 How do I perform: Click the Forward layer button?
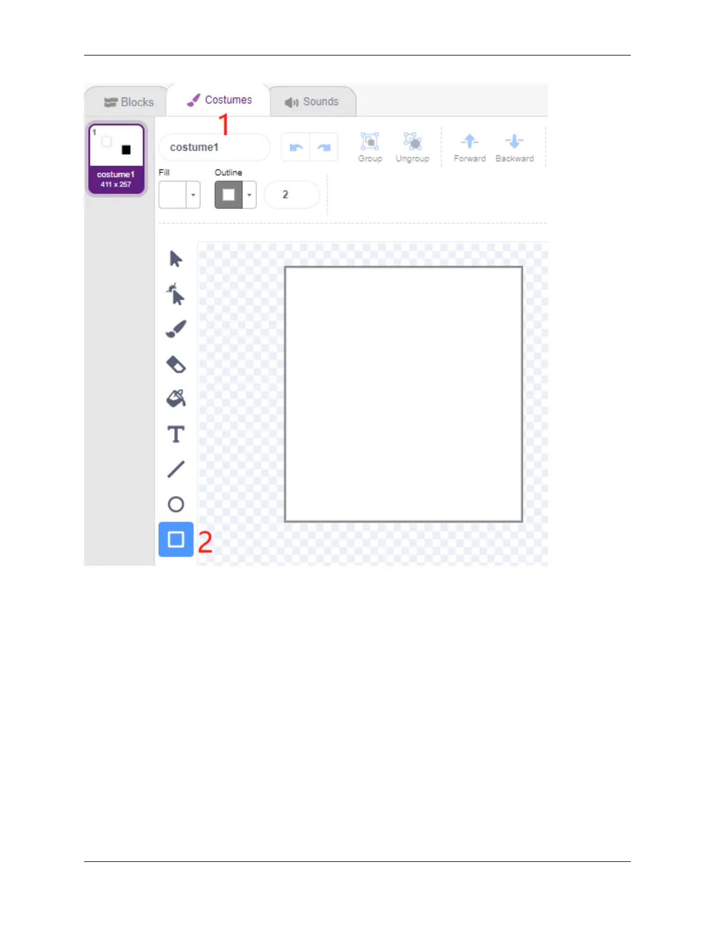[x=470, y=148]
